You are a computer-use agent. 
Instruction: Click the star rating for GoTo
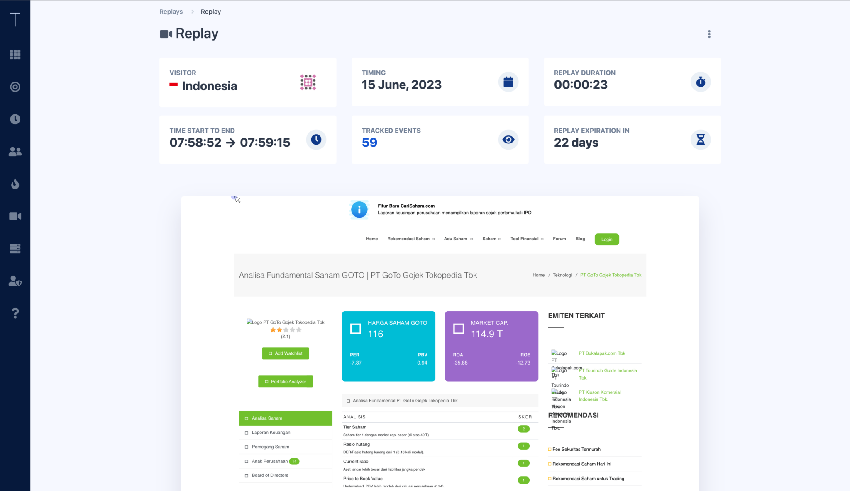point(286,330)
